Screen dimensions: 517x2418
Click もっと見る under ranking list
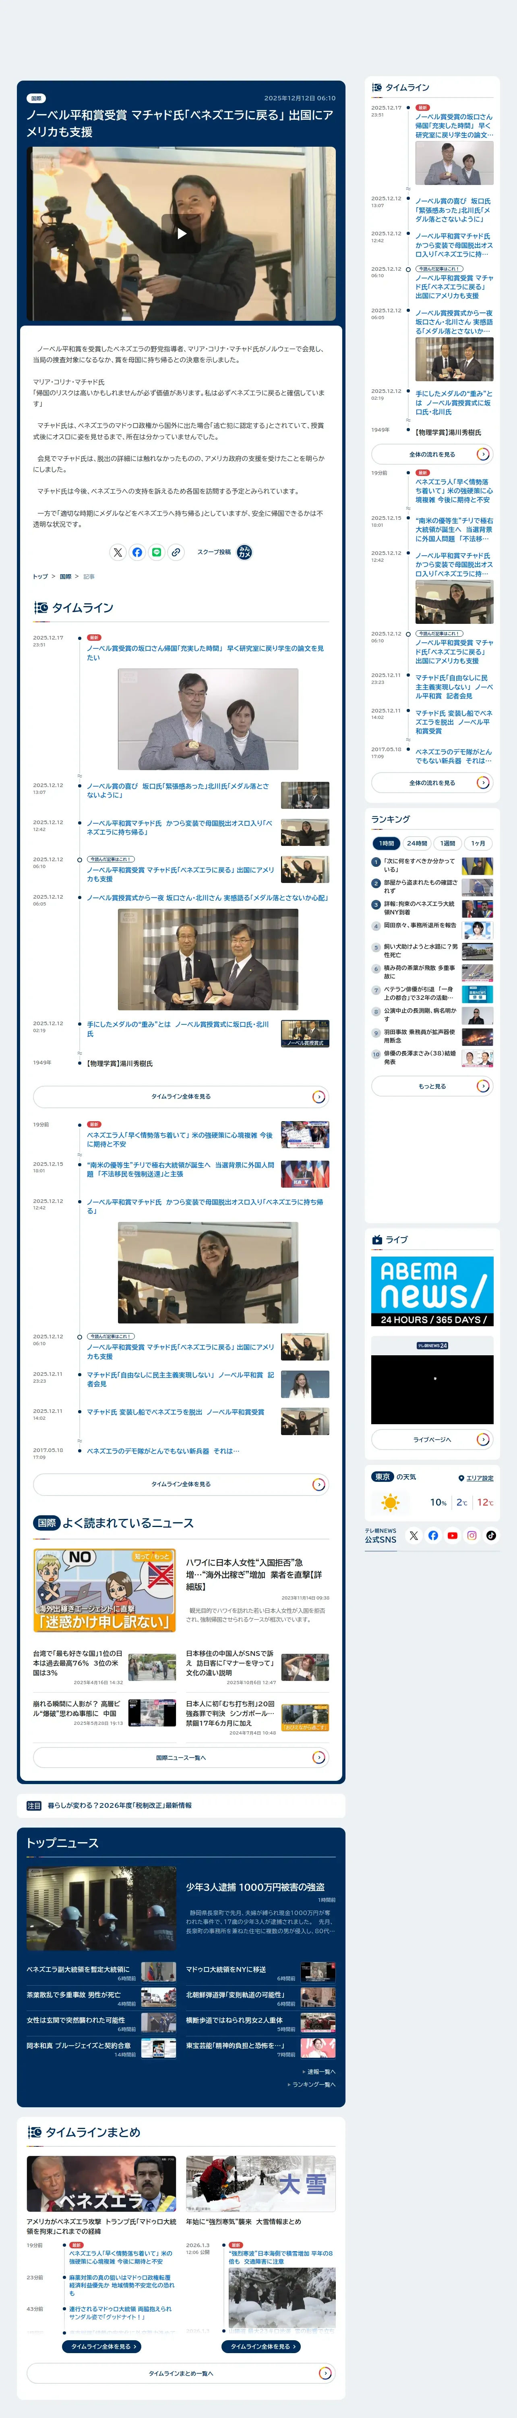coord(432,1086)
